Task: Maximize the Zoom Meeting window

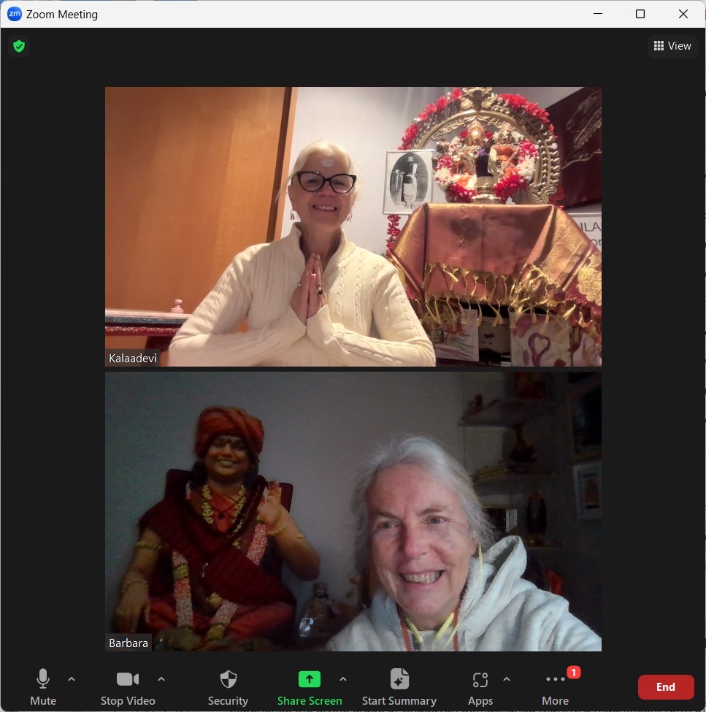Action: (x=640, y=14)
